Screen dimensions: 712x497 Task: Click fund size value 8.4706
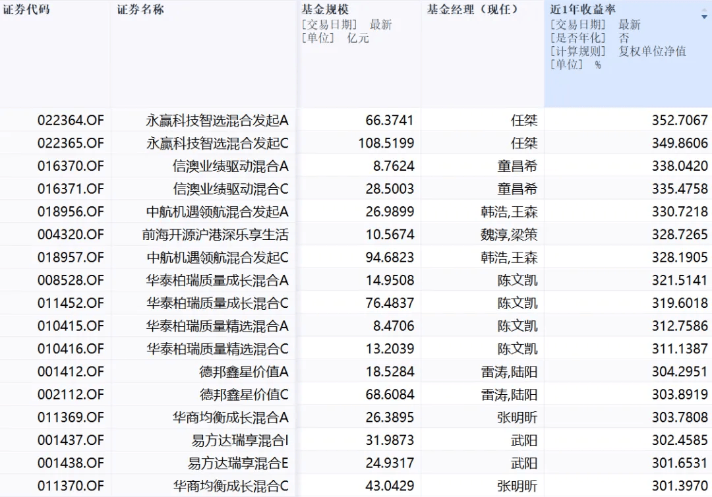pyautogui.click(x=390, y=326)
